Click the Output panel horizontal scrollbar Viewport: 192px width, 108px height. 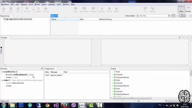pyautogui.click(x=132, y=98)
